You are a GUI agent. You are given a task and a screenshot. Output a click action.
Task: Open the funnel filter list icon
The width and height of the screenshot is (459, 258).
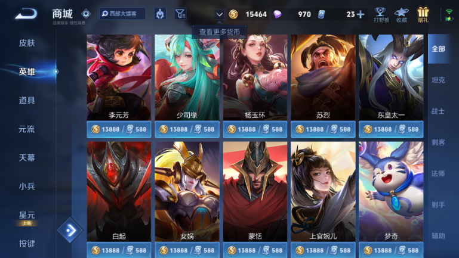(x=180, y=14)
